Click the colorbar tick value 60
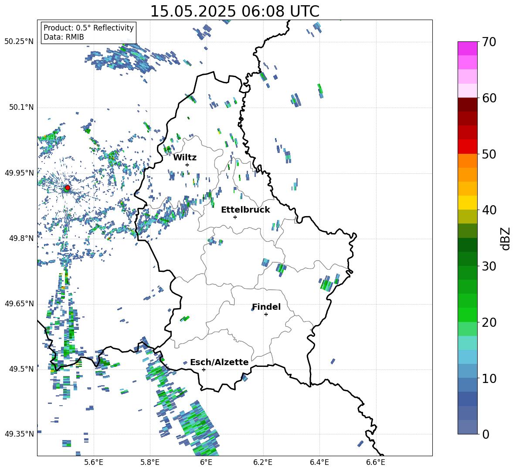This screenshot has width=516, height=471. click(x=489, y=98)
